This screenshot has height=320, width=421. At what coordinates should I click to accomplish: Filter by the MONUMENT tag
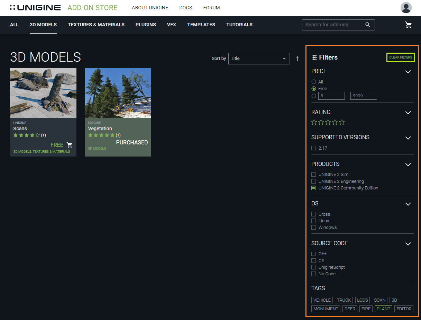[x=326, y=309]
